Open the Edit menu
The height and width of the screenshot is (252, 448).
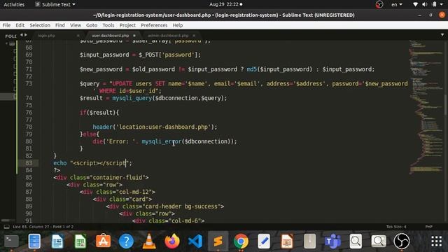(x=20, y=25)
